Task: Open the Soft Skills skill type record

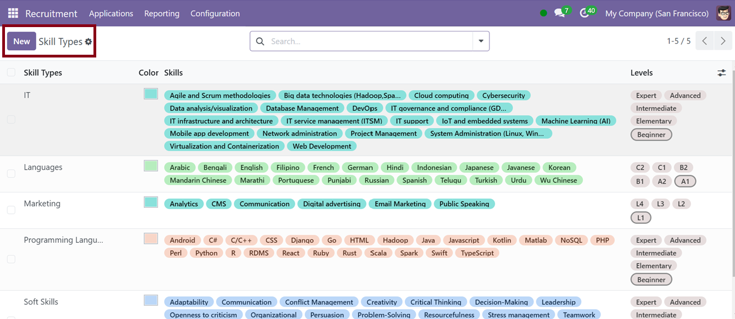Action: tap(41, 302)
